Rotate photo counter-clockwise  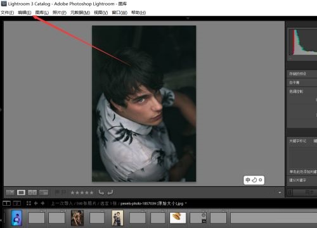[x=101, y=193]
